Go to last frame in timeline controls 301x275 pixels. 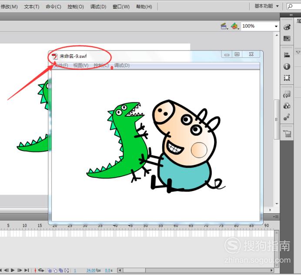pyautogui.click(x=27, y=270)
